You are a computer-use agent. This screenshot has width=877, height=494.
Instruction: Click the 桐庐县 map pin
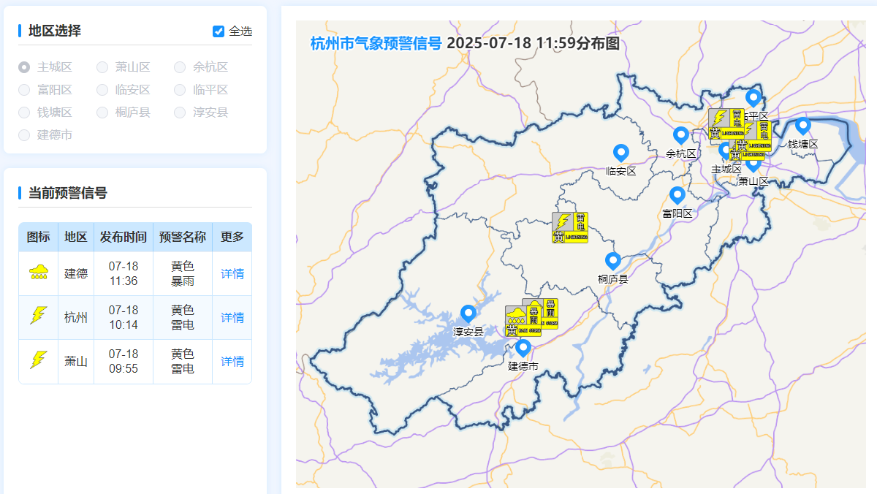tap(612, 261)
